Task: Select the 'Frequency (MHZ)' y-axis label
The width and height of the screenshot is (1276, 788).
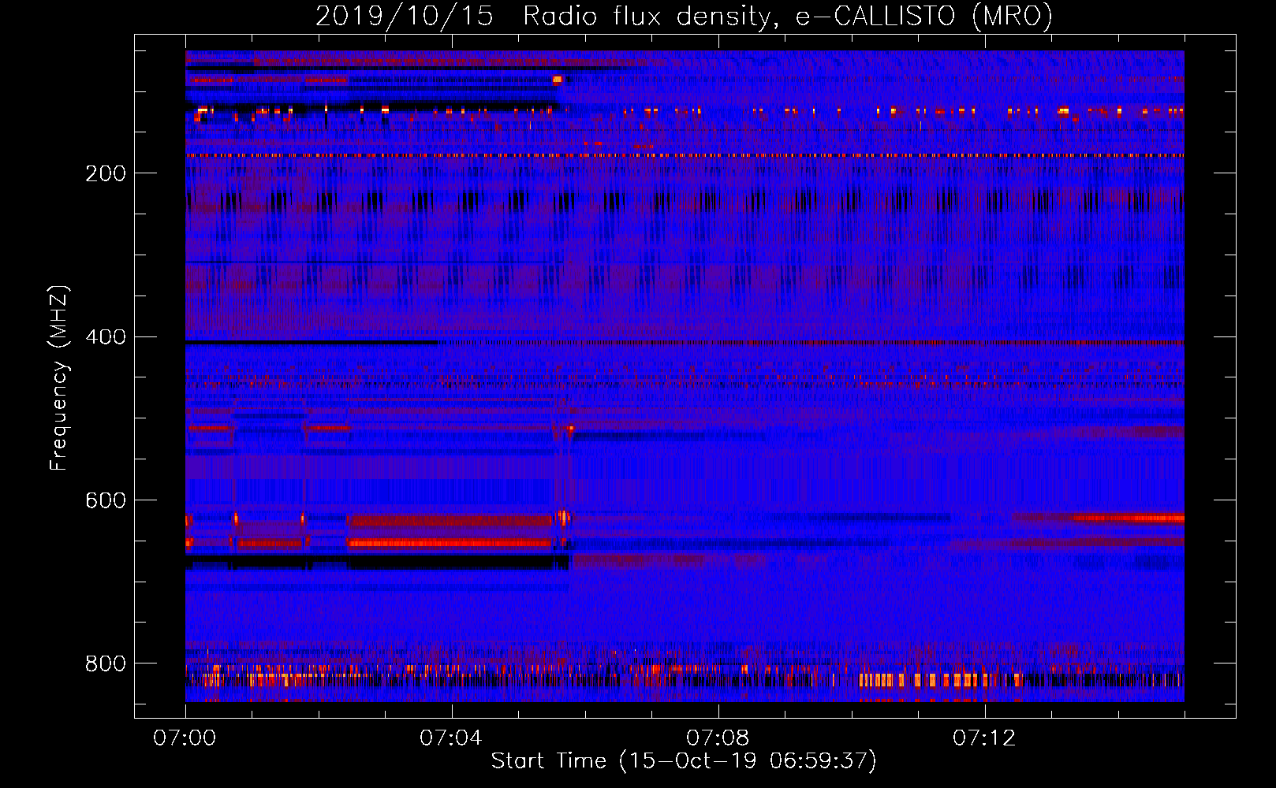Action: 59,378
